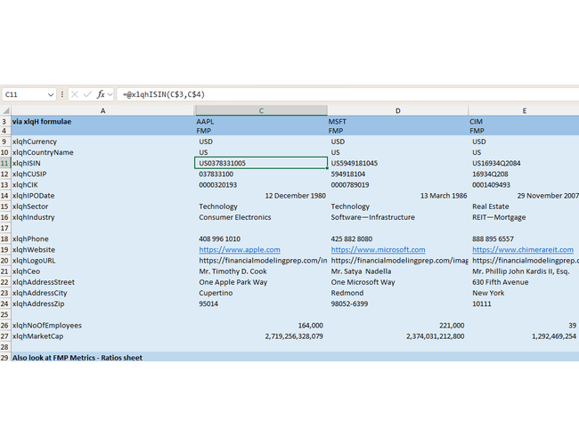Select the xlqhNoOfEmployees label cell
579x445 pixels.
coord(102,326)
